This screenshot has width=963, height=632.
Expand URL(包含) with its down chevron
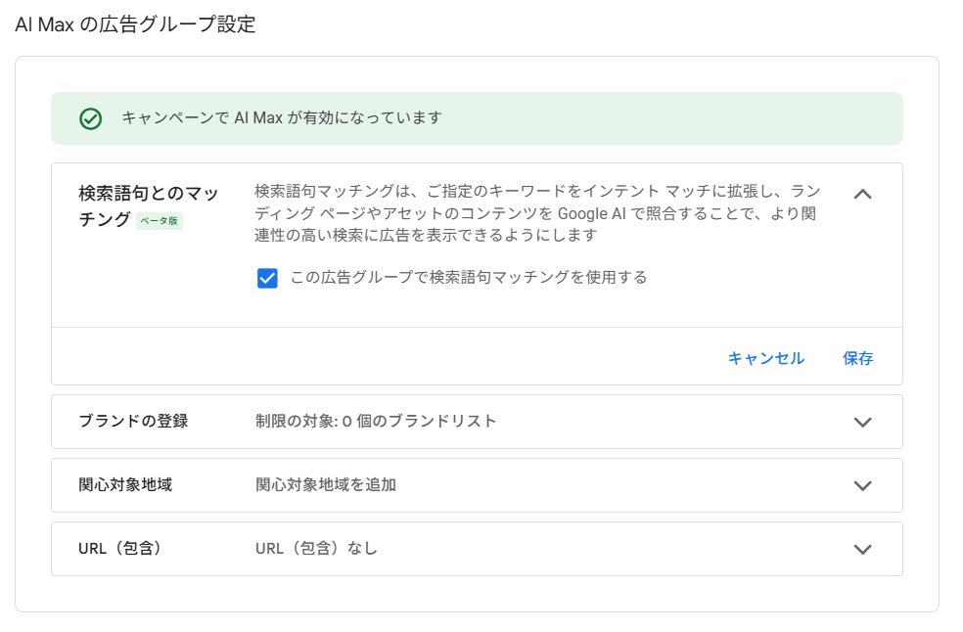(862, 549)
